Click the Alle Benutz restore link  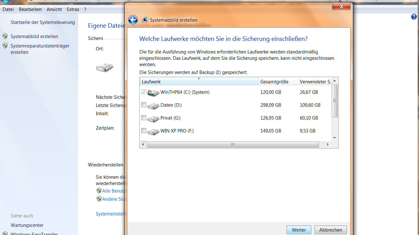click(113, 191)
